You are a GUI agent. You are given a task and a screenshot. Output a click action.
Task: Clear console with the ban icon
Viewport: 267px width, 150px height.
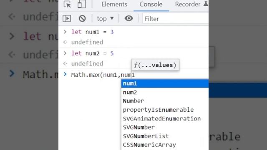[82, 18]
